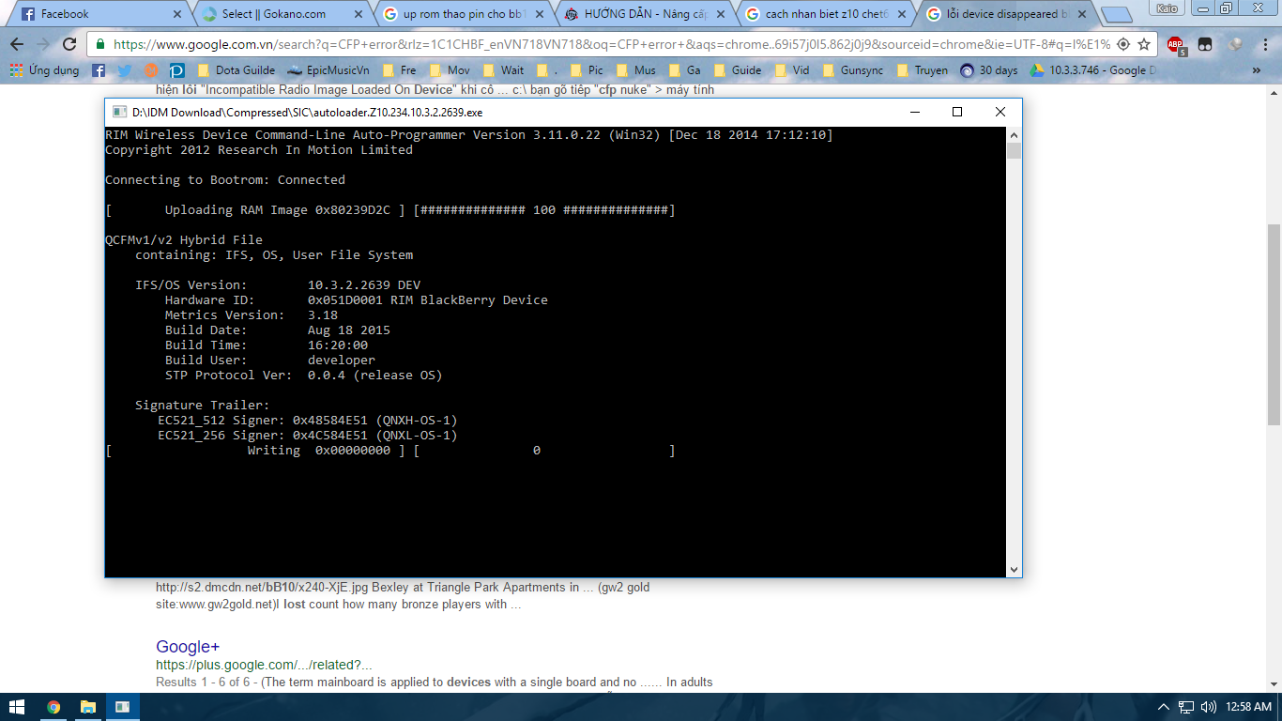The image size is (1282, 721).
Task: Click the 'Aug 18 2015' build date
Action: (x=349, y=330)
